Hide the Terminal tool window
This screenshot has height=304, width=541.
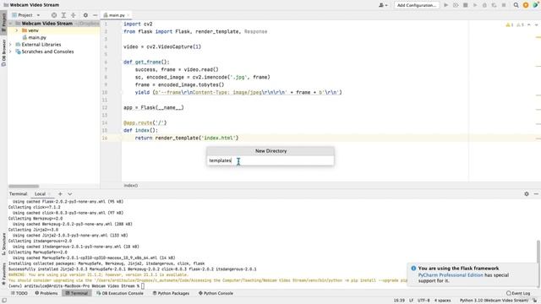(536, 194)
